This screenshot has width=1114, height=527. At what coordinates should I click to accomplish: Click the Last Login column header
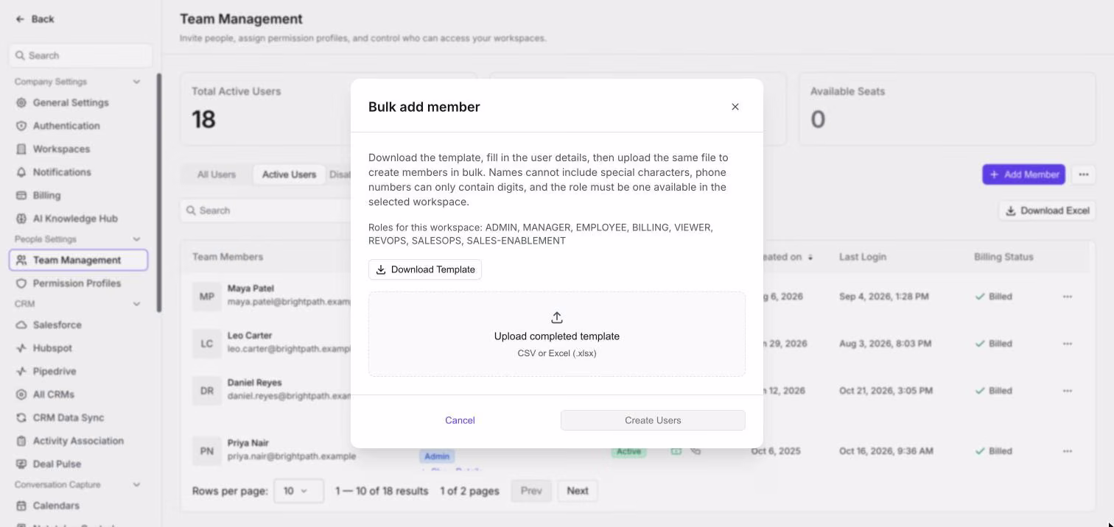[862, 257]
